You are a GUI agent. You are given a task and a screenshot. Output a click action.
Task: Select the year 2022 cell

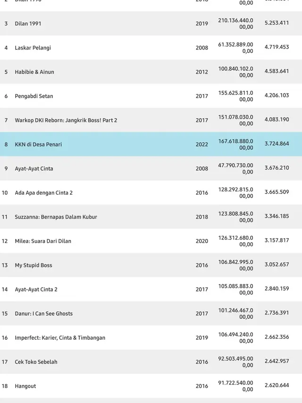tap(202, 145)
